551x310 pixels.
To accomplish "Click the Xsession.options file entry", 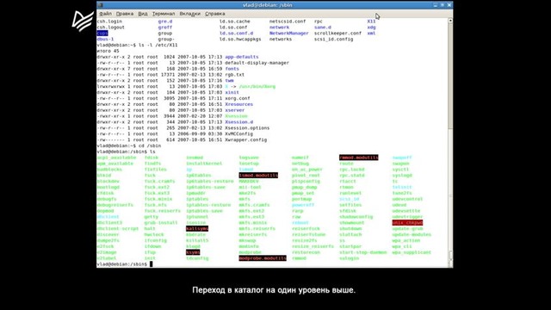I will click(x=247, y=128).
